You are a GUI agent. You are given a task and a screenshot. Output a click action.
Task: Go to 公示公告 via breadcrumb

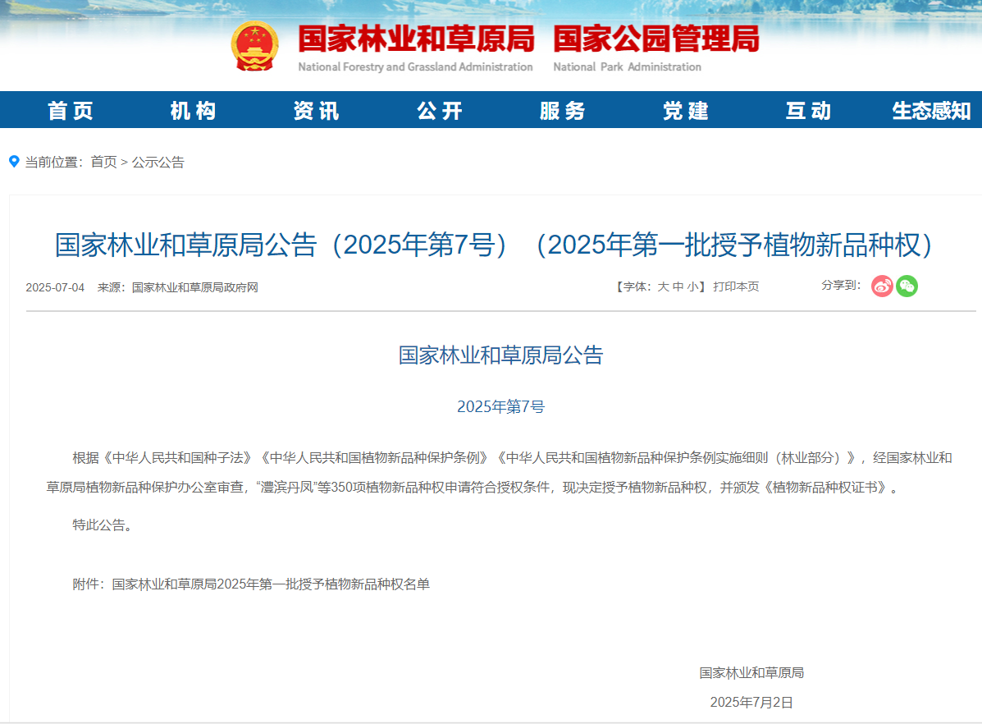158,163
